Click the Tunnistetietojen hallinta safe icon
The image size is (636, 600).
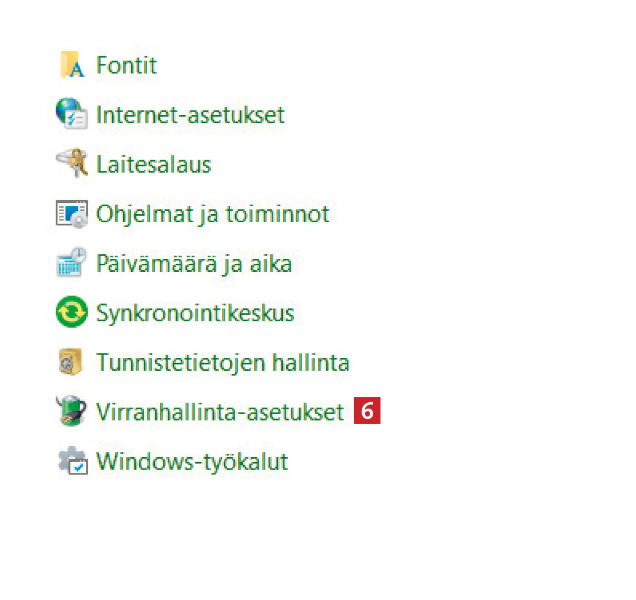70,361
